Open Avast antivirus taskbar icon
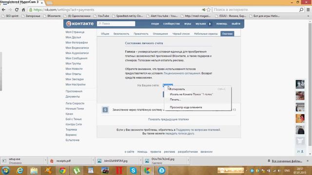 (48, 171)
